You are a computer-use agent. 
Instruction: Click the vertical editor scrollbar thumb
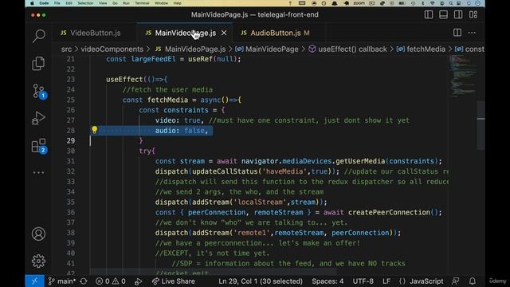pyautogui.click(x=481, y=125)
